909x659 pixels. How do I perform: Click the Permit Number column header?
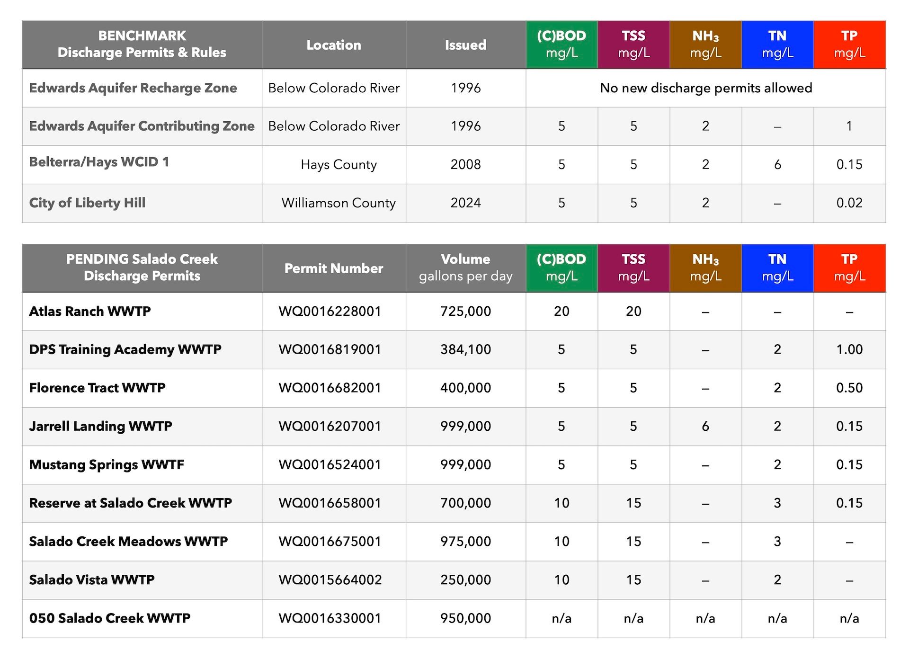(333, 268)
